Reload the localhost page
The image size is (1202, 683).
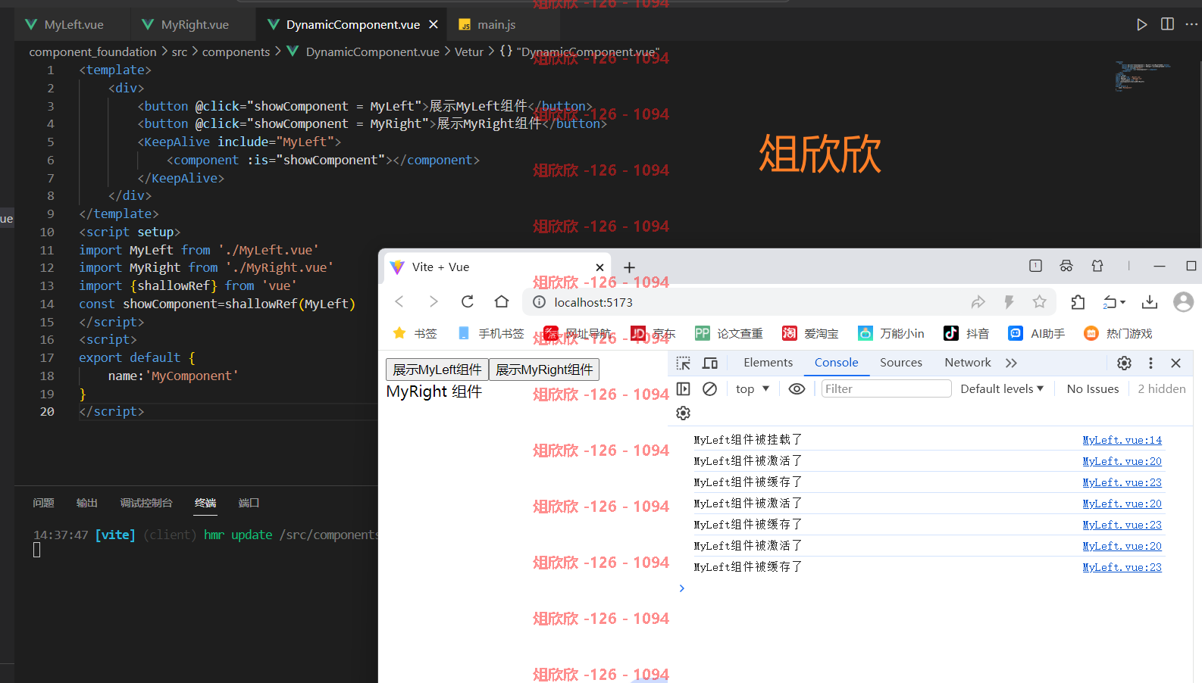[468, 302]
